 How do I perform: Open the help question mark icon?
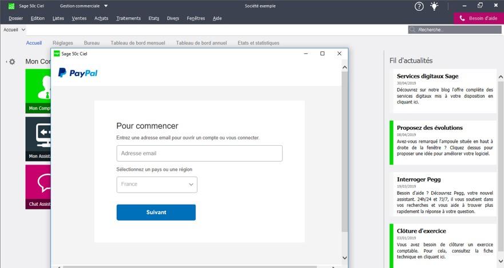click(419, 6)
